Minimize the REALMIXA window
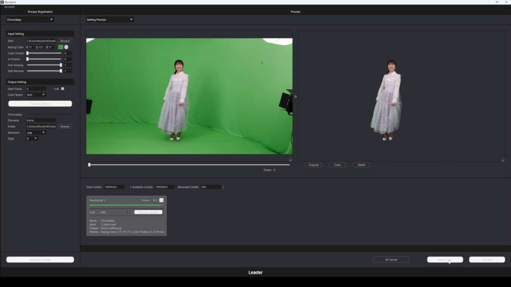This screenshot has width=511, height=287. pyautogui.click(x=488, y=2)
